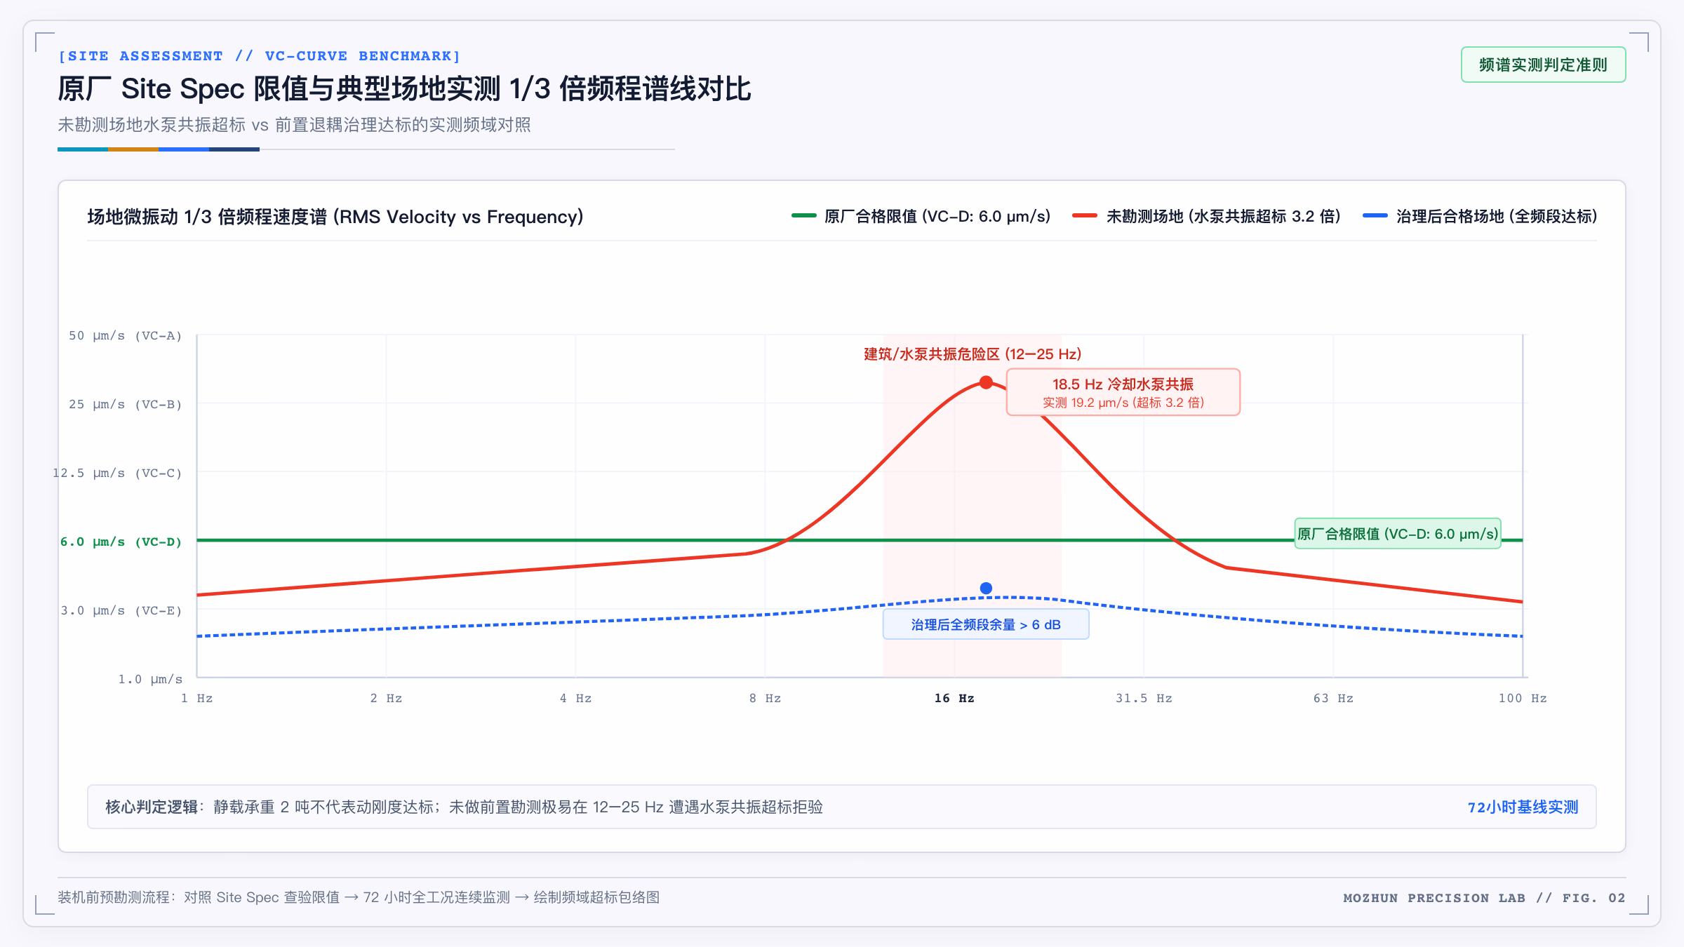Click the 核心判定逻辑 note text
Viewport: 1684px width, 947px height.
point(464,807)
